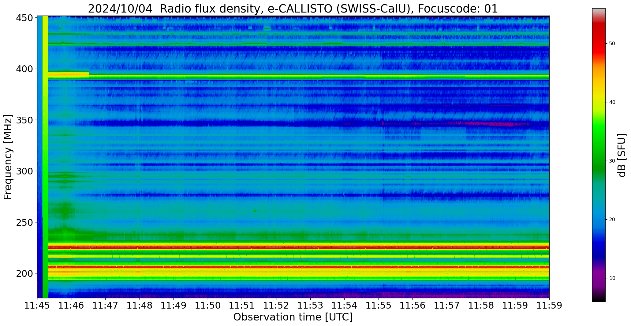The image size is (631, 326).
Task: Click the 11:51 time tick label
Action: click(x=242, y=306)
